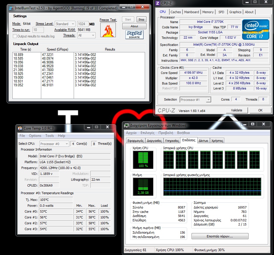Open the Threads All dropdown
This screenshot has width=274, height=255.
[86, 35]
